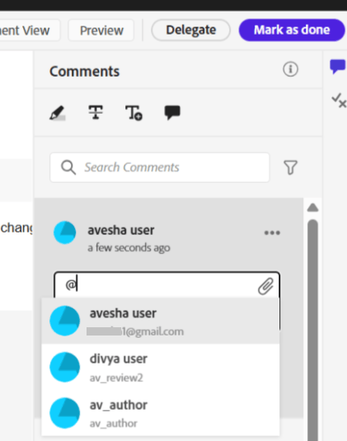Open the Comments panel sidebar icon
The height and width of the screenshot is (441, 347).
(337, 67)
